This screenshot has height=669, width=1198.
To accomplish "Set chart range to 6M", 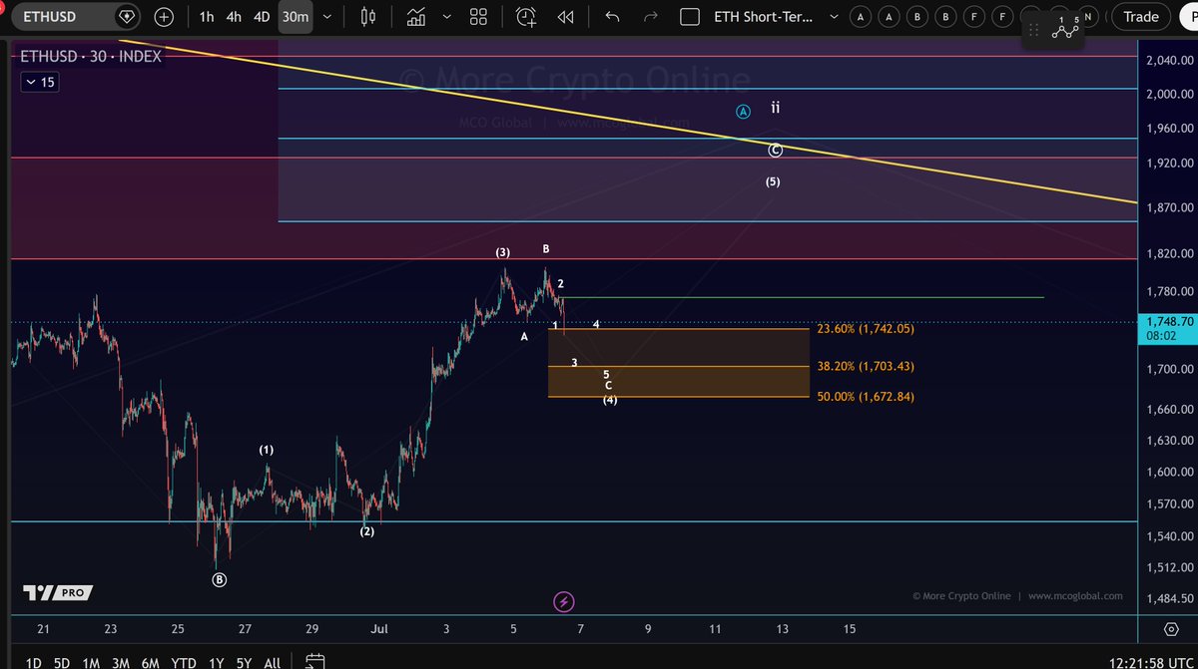I will (151, 662).
